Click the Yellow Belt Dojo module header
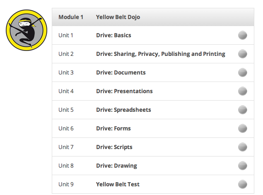The width and height of the screenshot is (263, 195). point(118,17)
